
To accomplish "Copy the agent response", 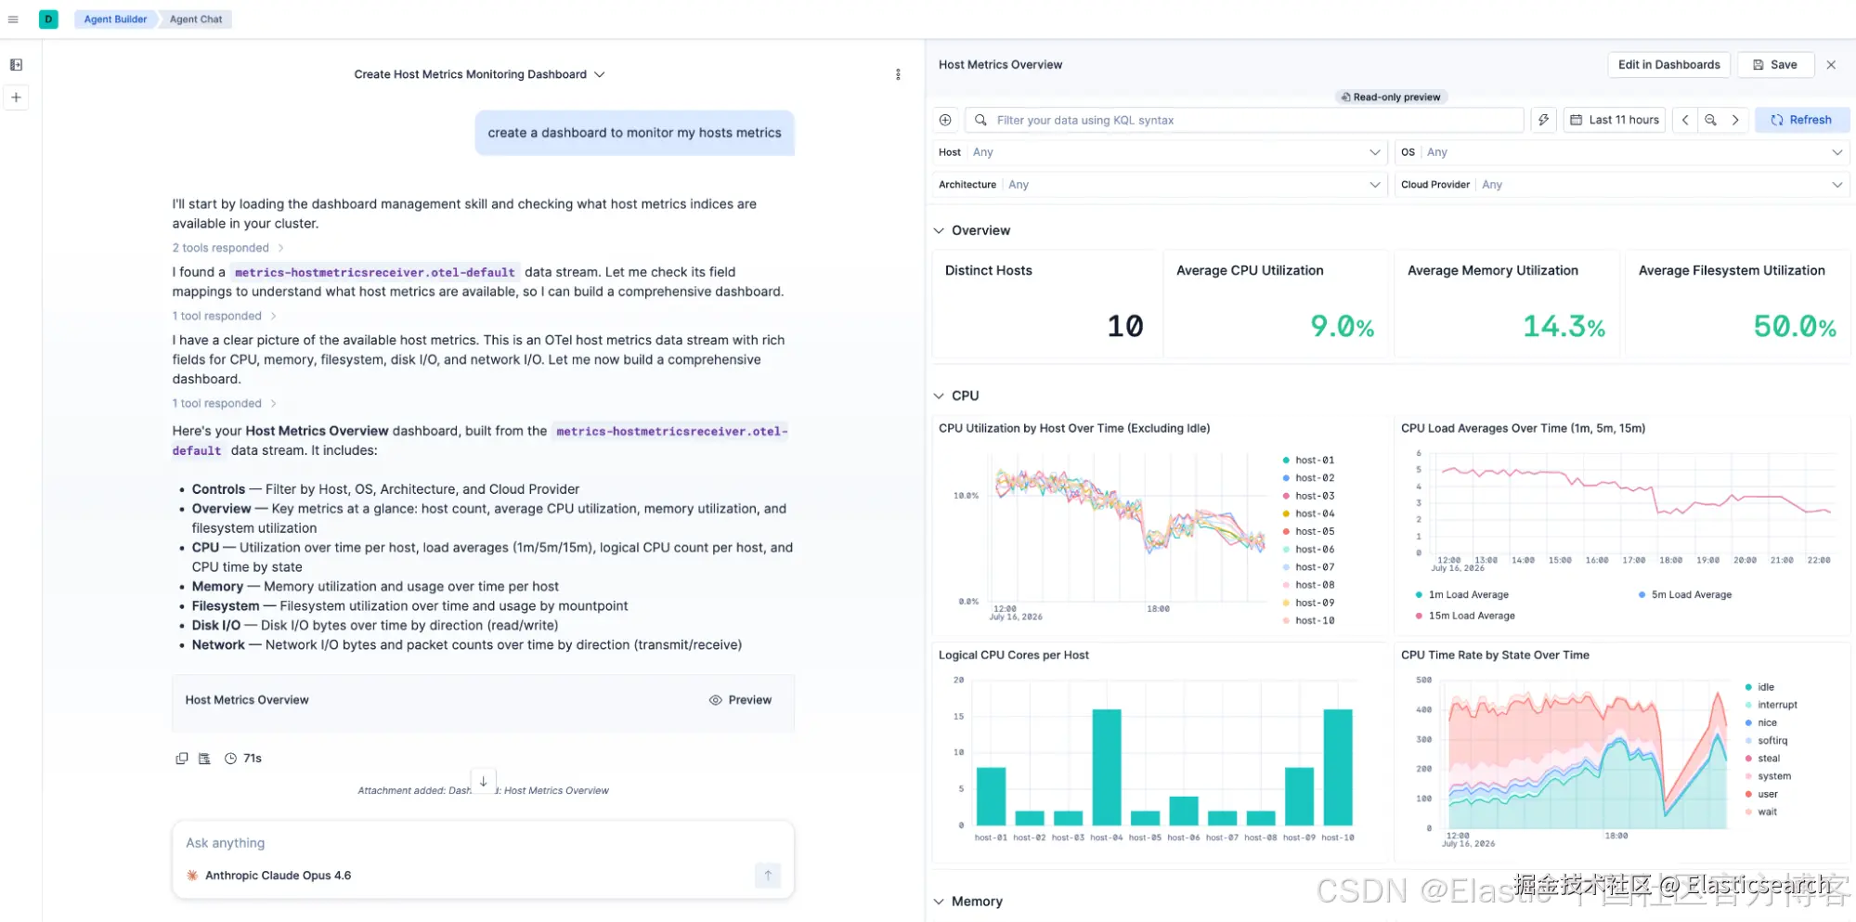I will tap(182, 759).
